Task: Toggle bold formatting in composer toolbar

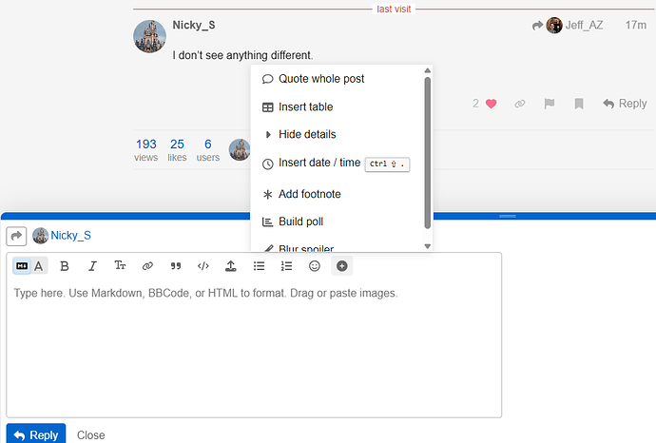Action: (65, 266)
